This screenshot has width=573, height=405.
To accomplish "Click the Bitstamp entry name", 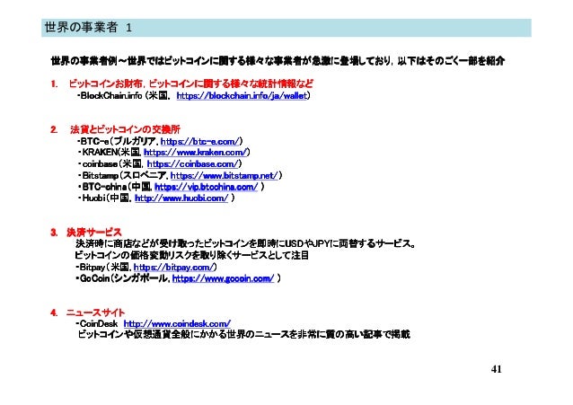I will click(100, 176).
